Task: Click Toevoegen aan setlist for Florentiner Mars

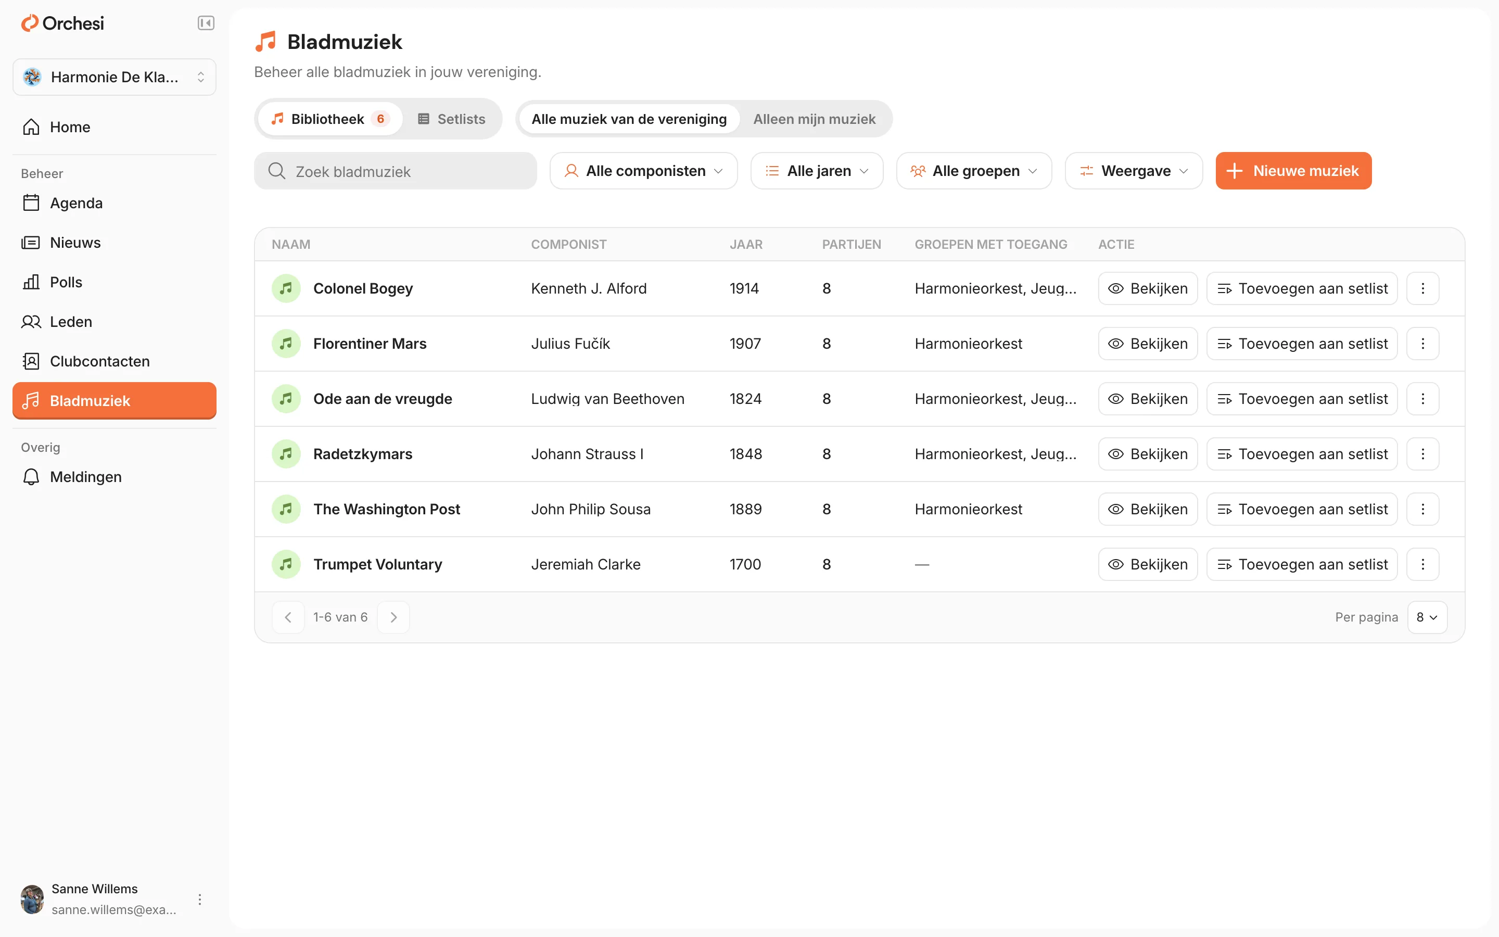Action: pos(1302,344)
